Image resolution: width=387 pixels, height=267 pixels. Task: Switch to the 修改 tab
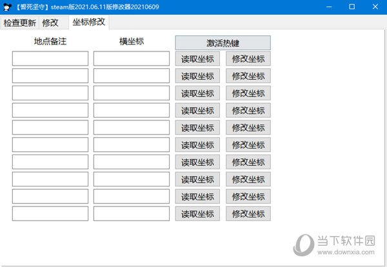click(50, 23)
